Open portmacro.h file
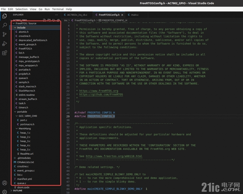This screenshot has height=194, width=243. [27, 124]
